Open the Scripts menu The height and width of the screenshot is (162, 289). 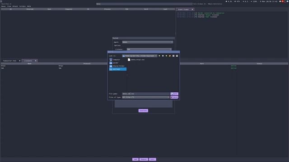tap(23, 6)
